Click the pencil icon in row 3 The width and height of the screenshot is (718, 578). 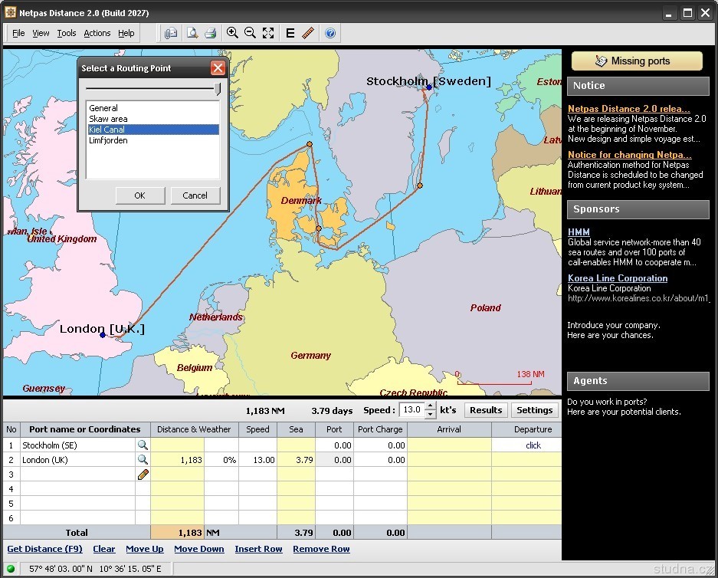click(x=143, y=475)
